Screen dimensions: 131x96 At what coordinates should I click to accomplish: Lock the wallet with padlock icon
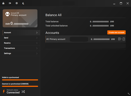(x=3, y=3)
